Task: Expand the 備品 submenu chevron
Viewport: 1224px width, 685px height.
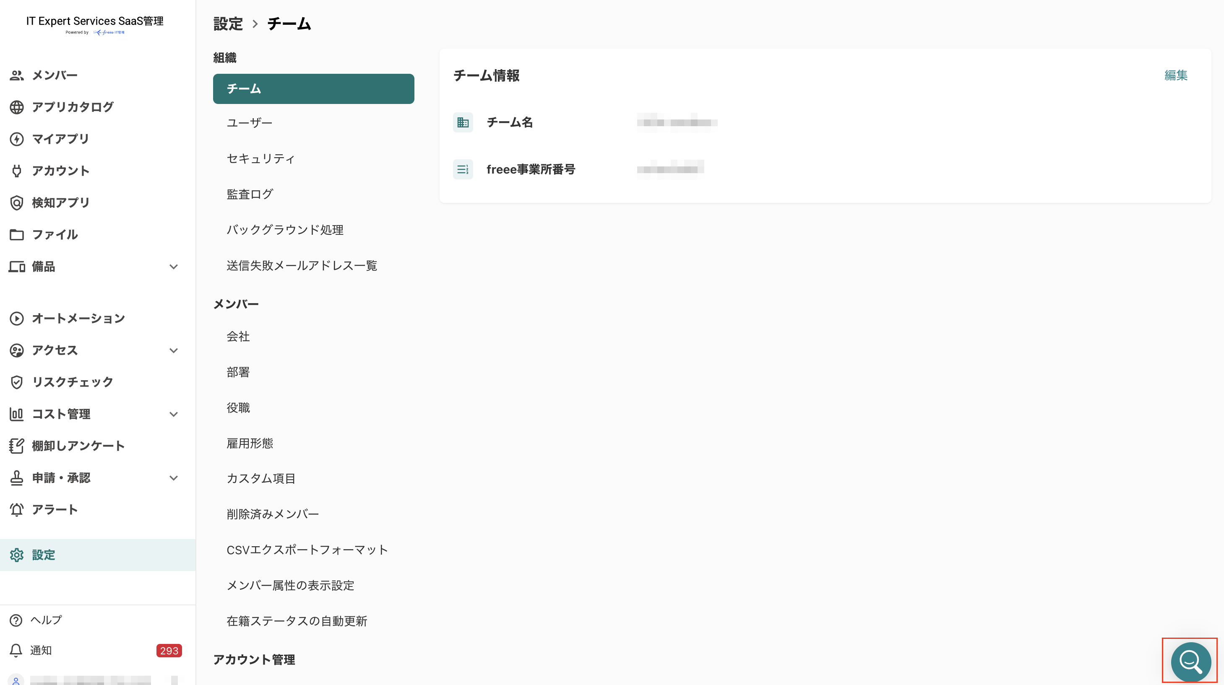Action: pyautogui.click(x=173, y=267)
